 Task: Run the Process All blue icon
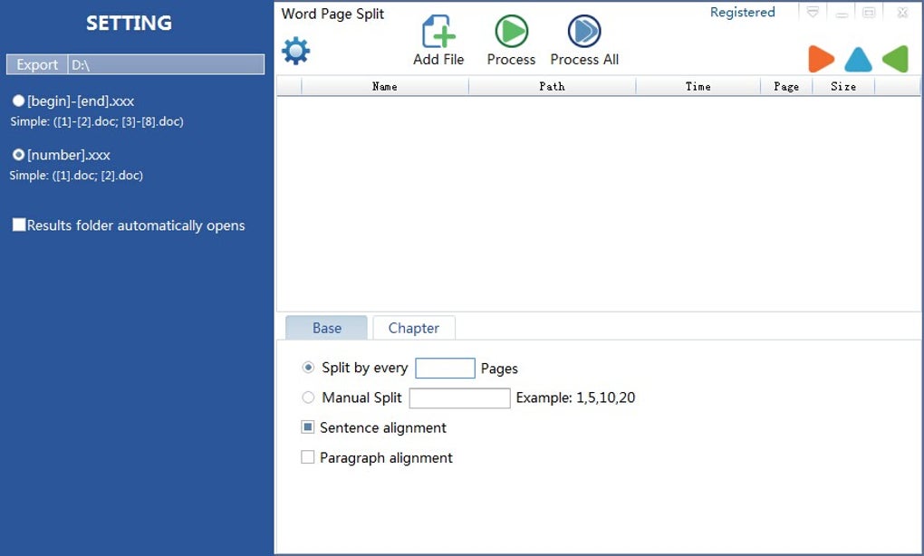pos(584,31)
